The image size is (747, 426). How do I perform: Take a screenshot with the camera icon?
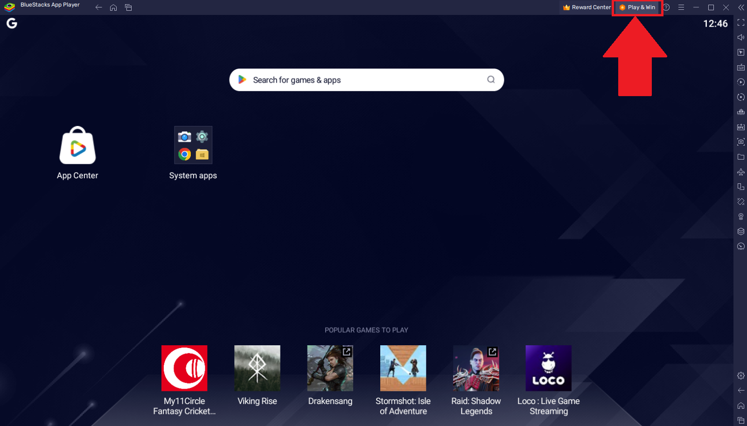(x=741, y=142)
